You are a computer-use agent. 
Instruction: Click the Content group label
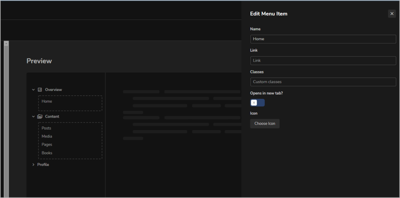coord(52,116)
